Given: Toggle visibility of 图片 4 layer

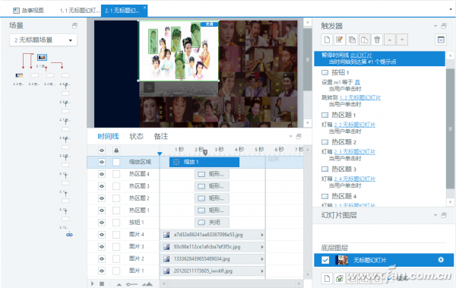Looking at the screenshot, I should point(102,235).
